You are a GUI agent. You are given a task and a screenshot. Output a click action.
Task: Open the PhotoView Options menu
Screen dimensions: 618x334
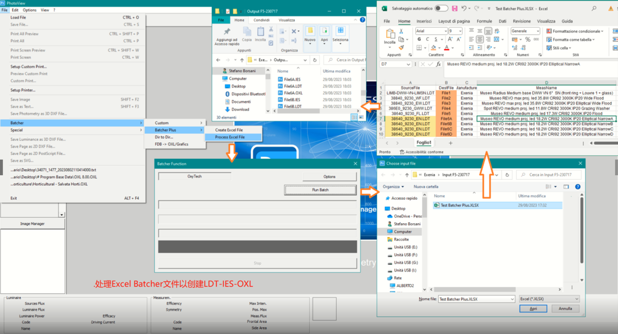tap(30, 10)
